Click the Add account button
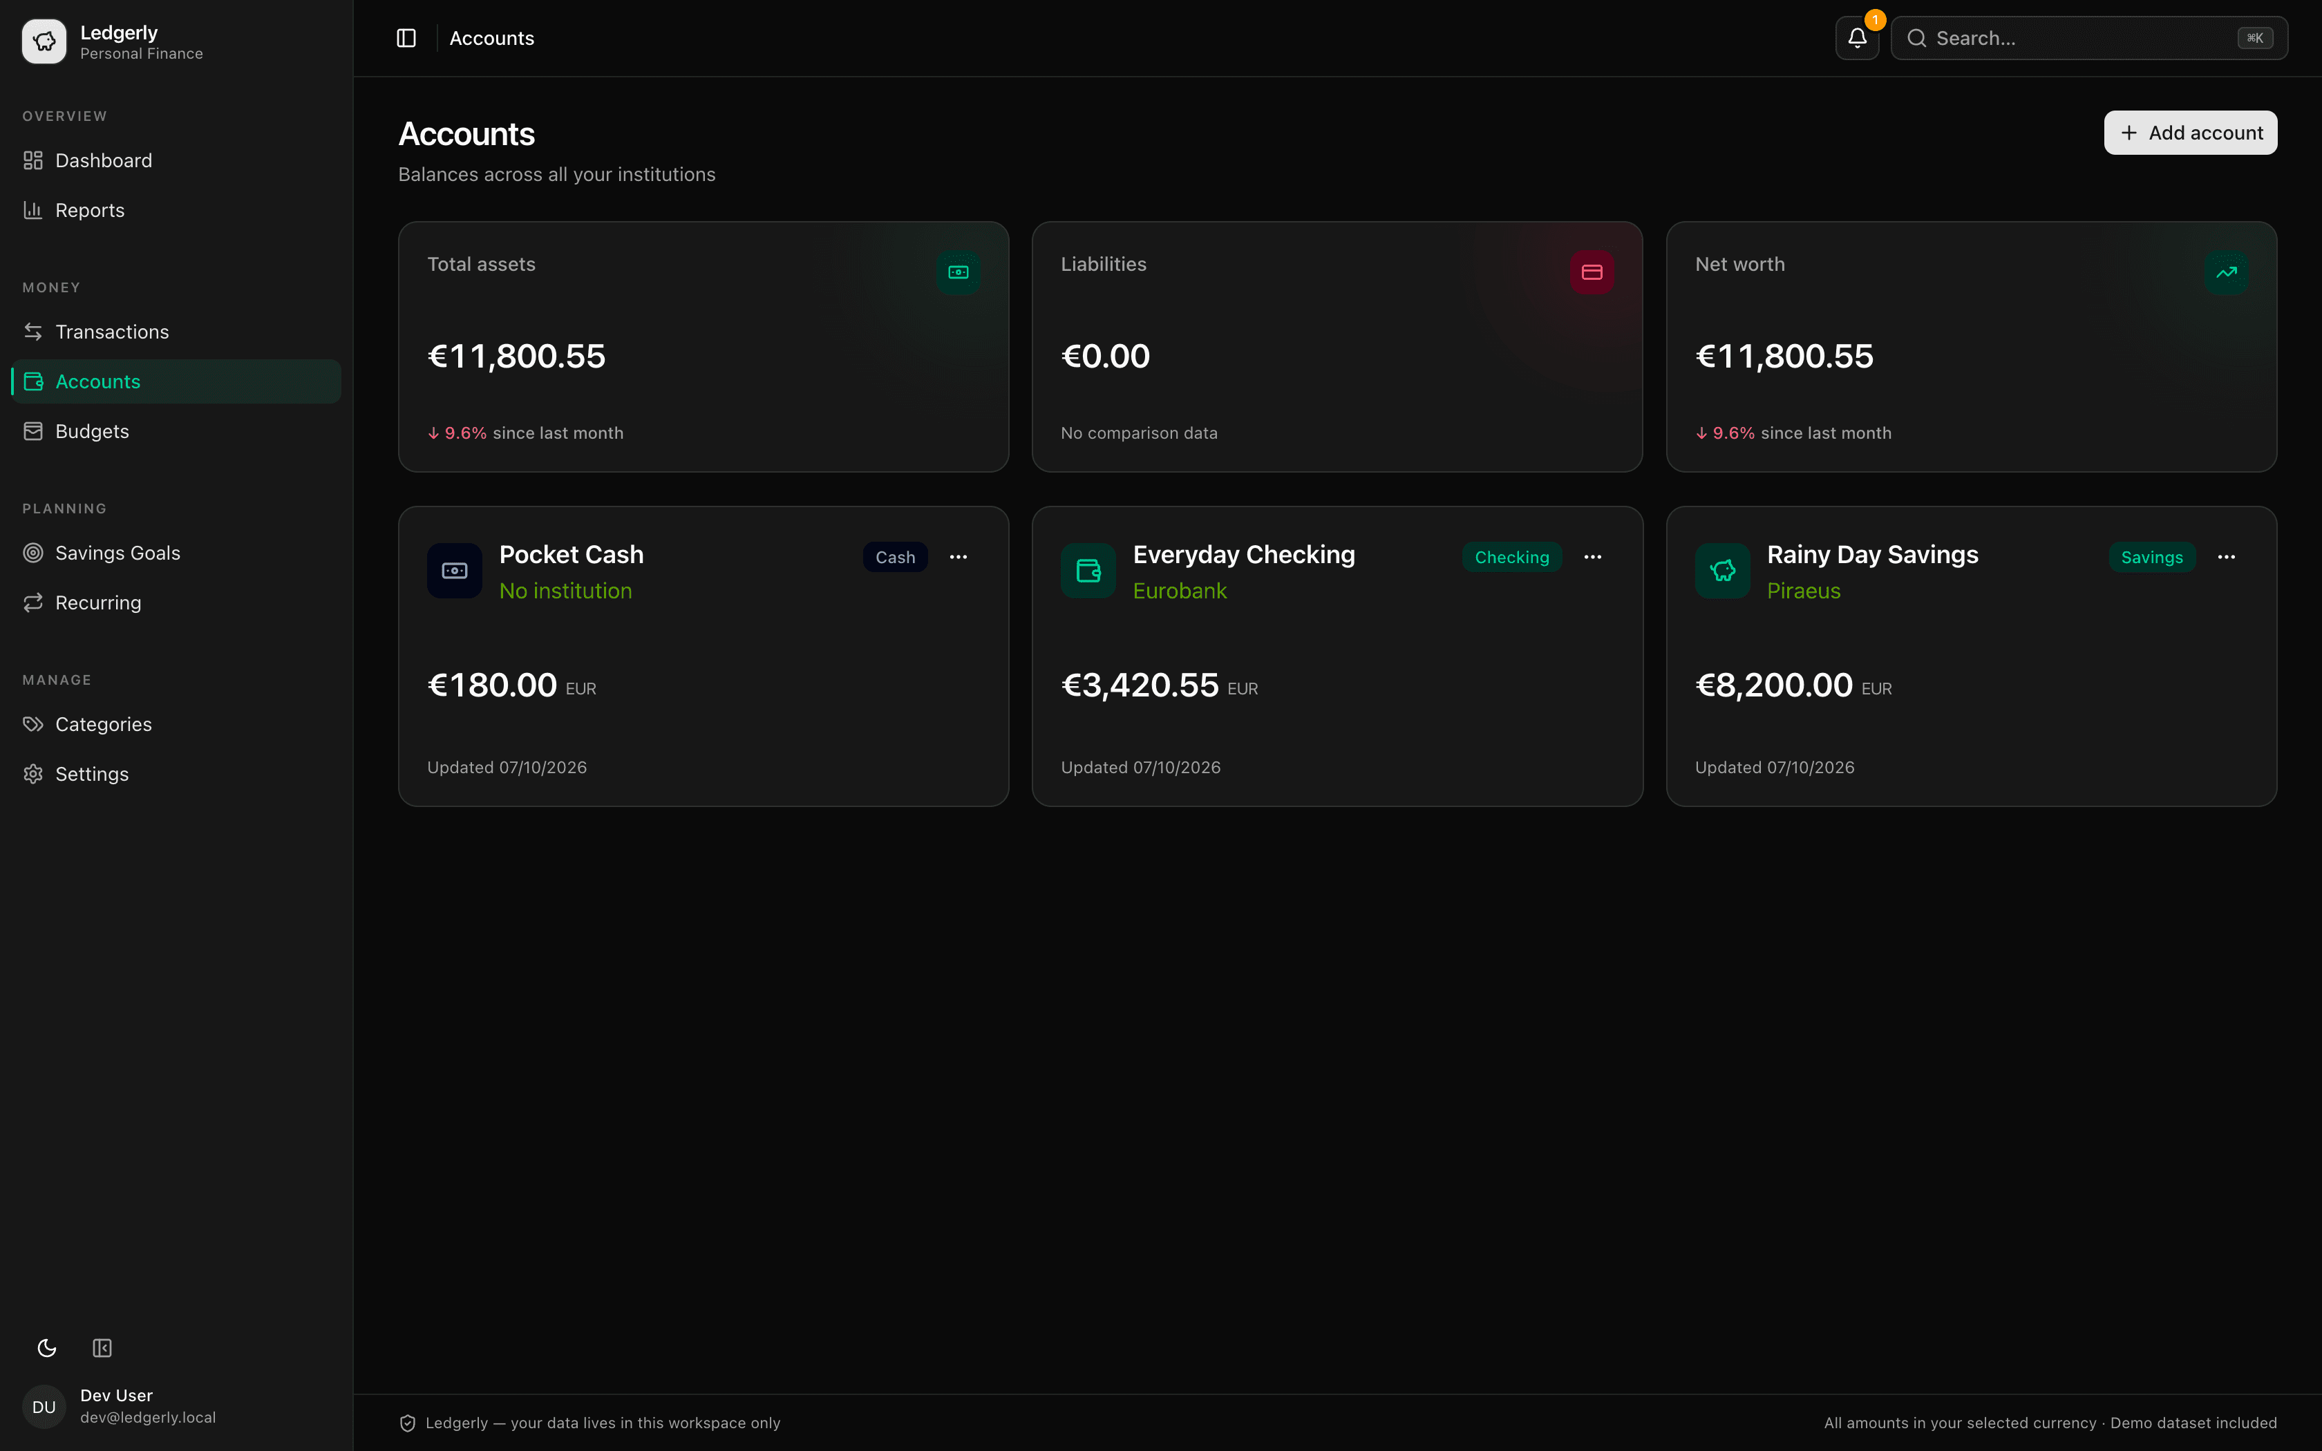Image resolution: width=2322 pixels, height=1451 pixels. tap(2191, 133)
